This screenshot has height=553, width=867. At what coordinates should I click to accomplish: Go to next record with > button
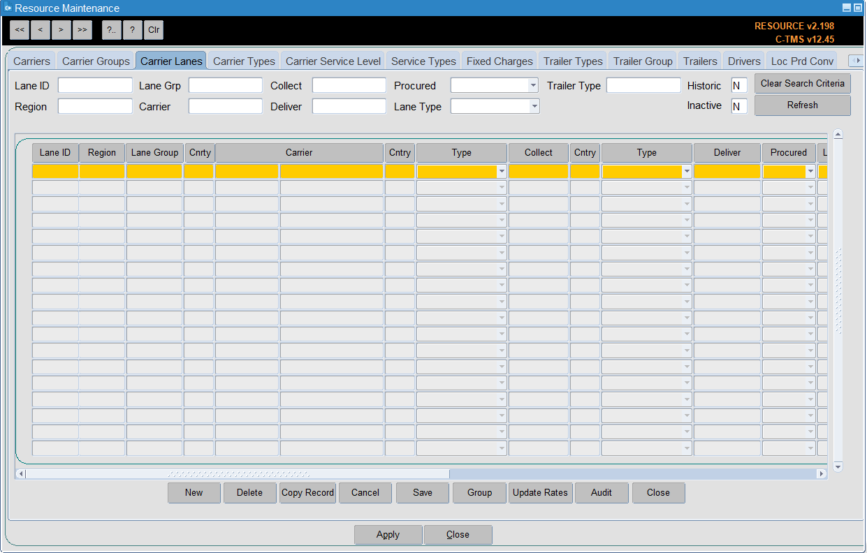pos(61,30)
